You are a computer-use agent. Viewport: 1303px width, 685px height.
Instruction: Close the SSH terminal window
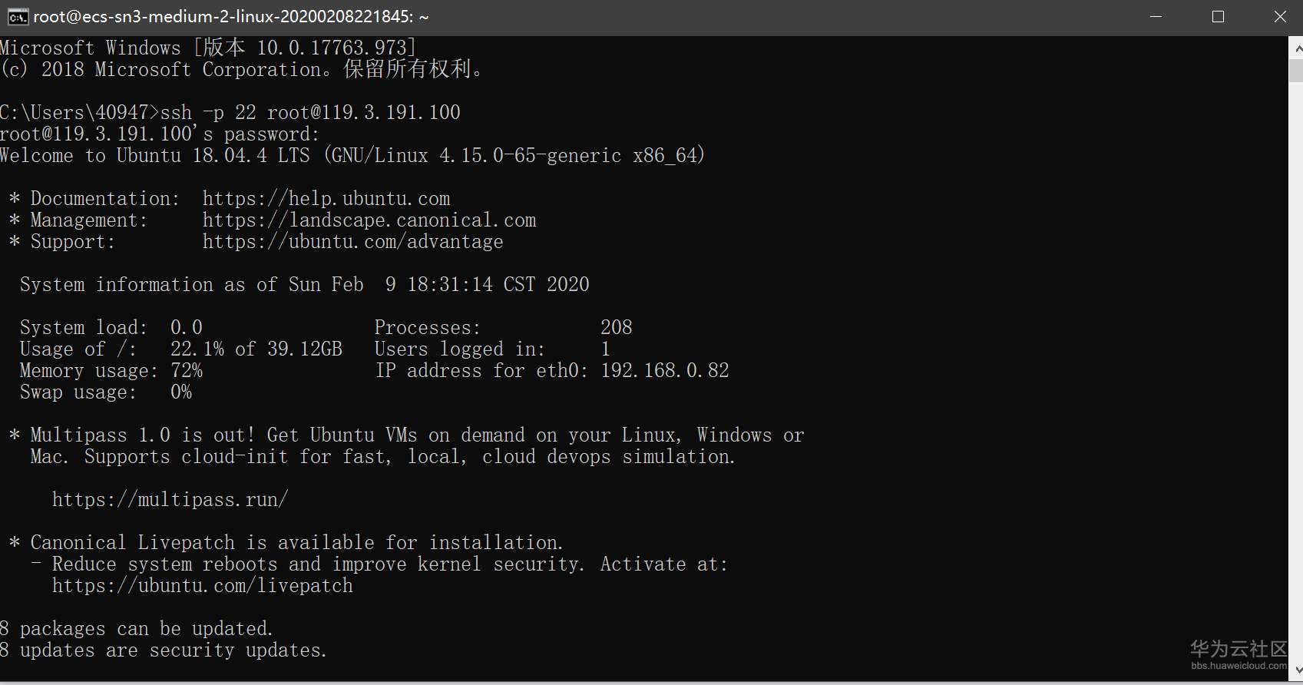click(x=1280, y=17)
